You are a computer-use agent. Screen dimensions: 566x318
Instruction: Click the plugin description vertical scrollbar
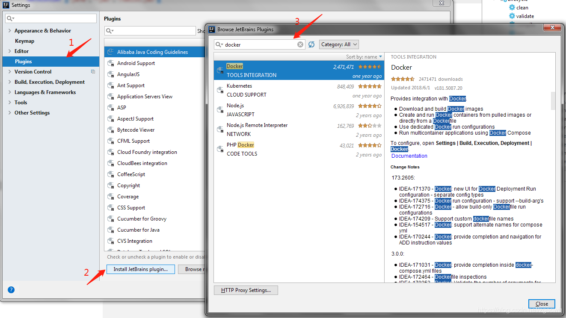553,100
